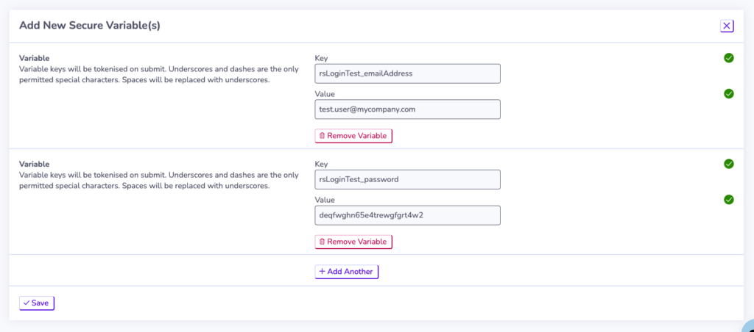
Task: Click the Key label above rsLoginTest_emailAddress
Action: [321, 58]
